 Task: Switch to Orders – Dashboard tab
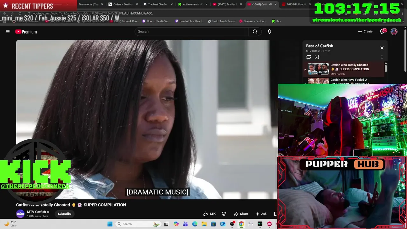pos(123,4)
